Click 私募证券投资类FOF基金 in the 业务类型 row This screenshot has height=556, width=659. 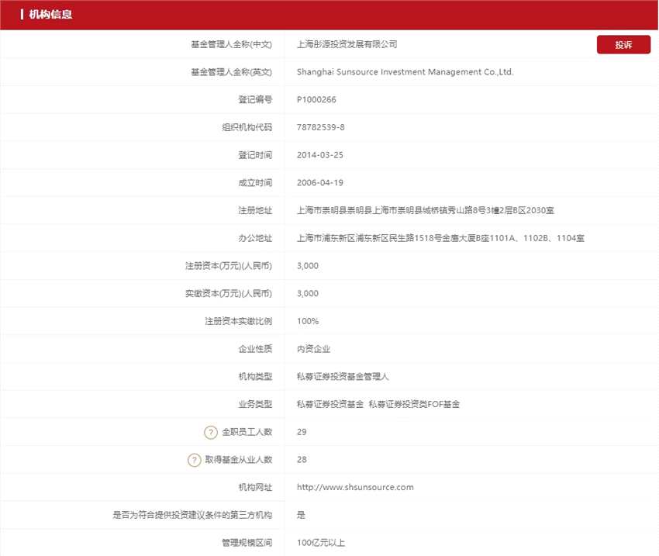tap(415, 404)
